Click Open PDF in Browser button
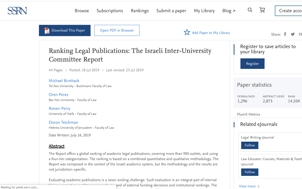Image resolution: width=302 pixels, height=189 pixels. 117,30
